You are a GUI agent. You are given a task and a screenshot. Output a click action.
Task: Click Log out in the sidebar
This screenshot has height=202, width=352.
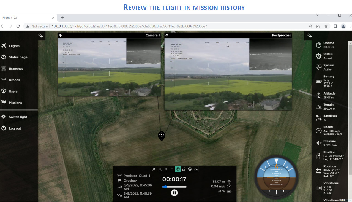click(15, 128)
